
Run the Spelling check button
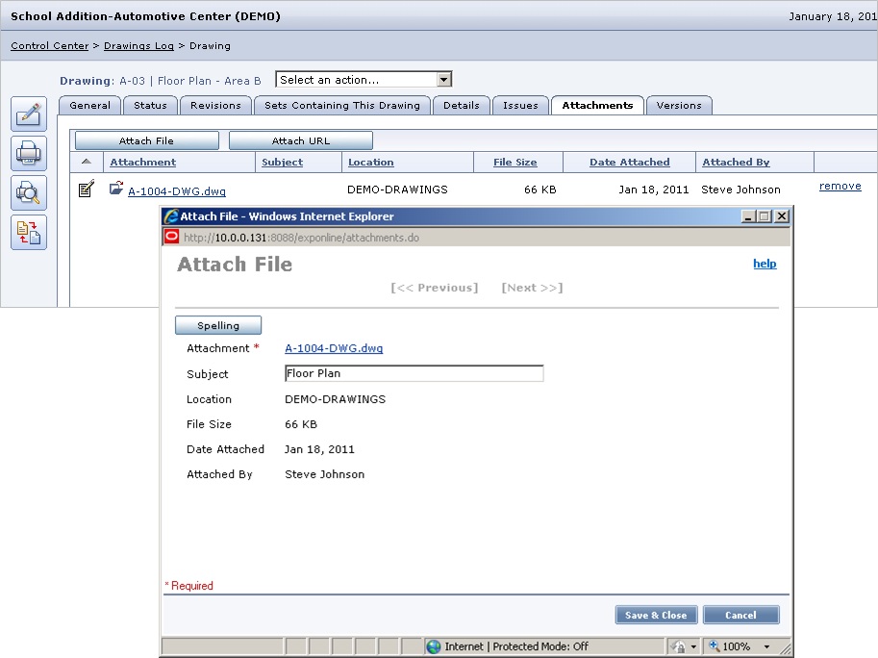coord(218,326)
